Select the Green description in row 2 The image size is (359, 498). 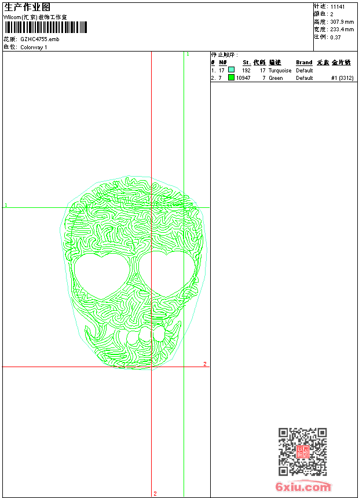point(276,78)
